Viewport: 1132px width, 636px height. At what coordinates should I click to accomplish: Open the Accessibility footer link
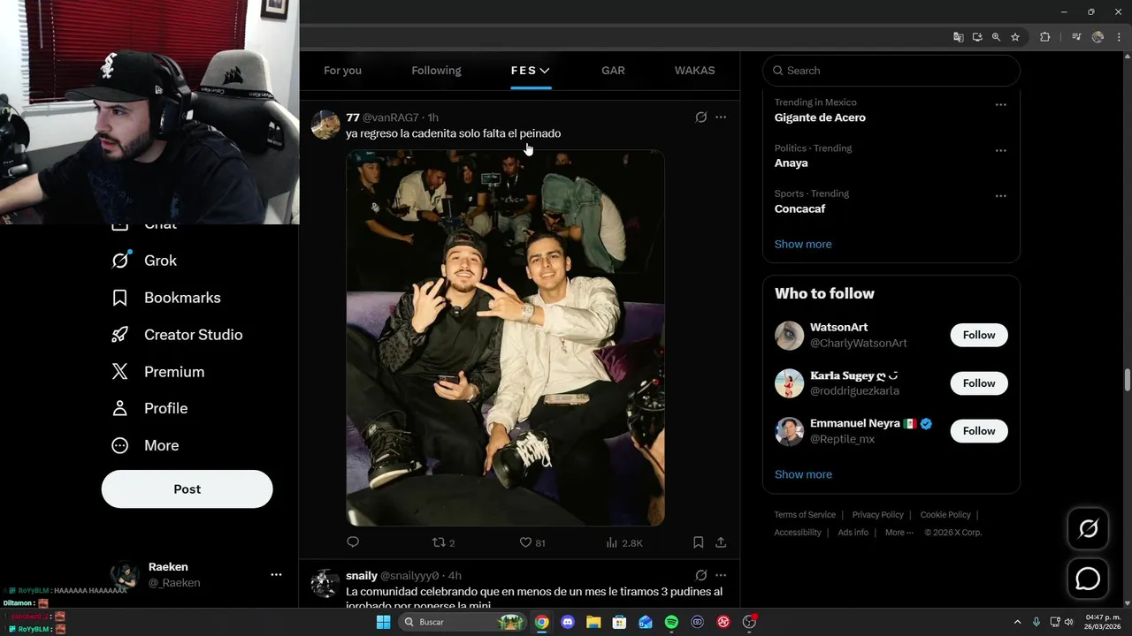[797, 533]
